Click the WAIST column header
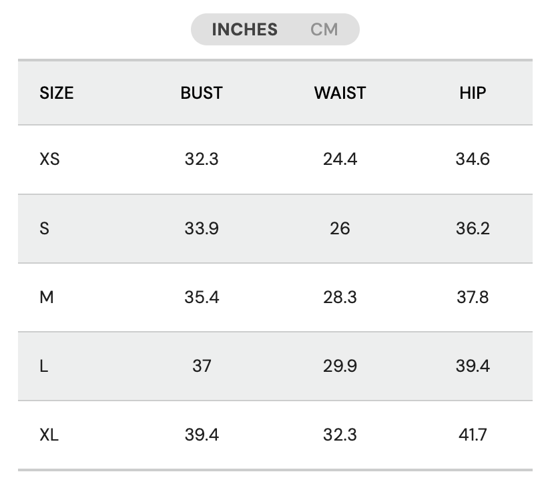Screen dimensions: 550x490 coord(340,93)
